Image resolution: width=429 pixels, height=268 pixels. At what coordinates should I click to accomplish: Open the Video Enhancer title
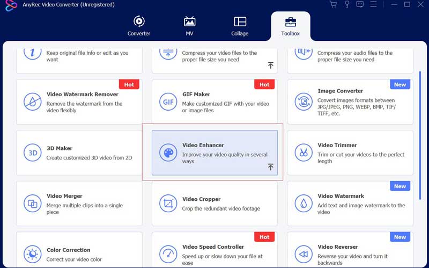click(x=203, y=145)
